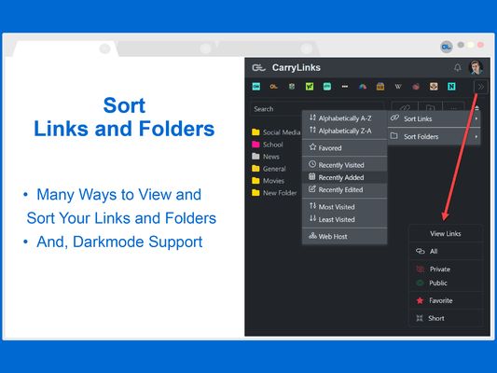Open the General folder
497x373 pixels.
(x=269, y=169)
